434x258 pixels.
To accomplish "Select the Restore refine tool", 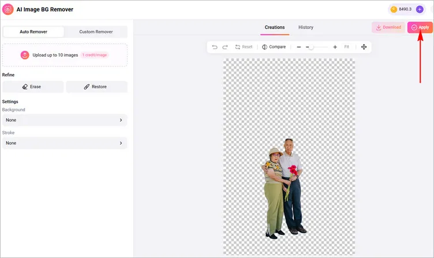I will [x=96, y=87].
